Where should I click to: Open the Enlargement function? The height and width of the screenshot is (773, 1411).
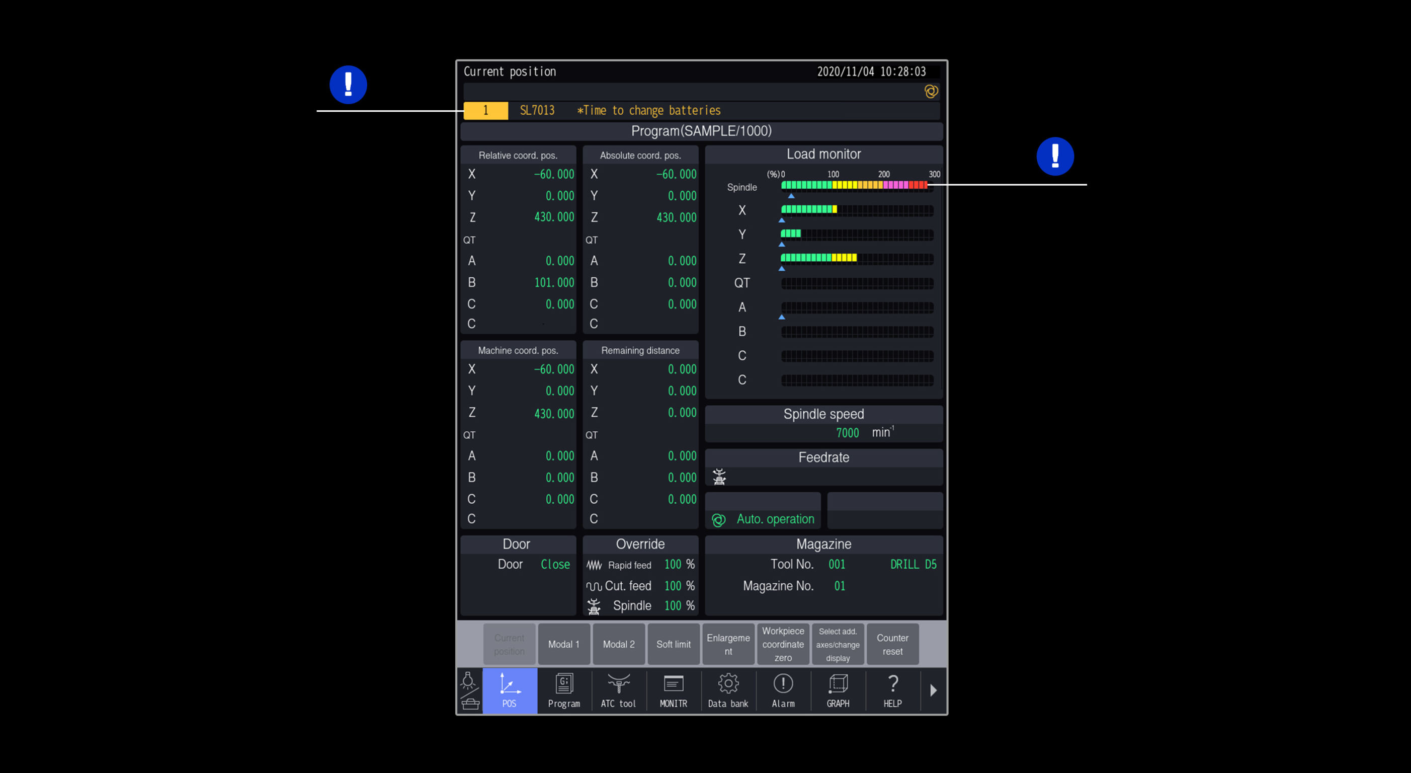[x=728, y=644]
